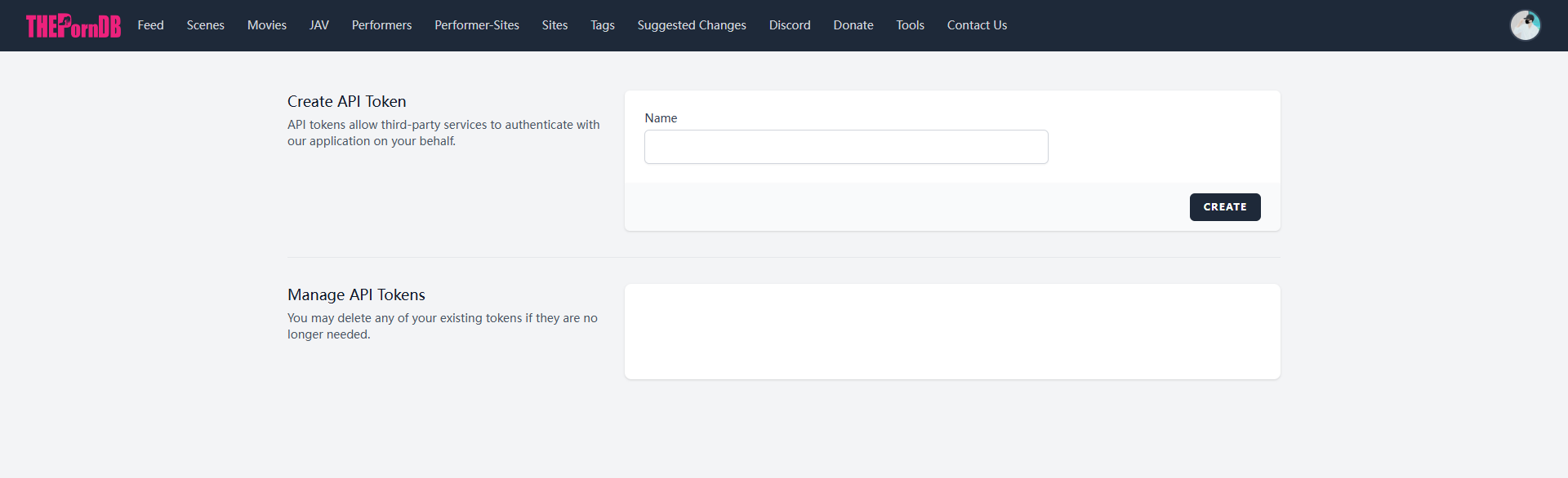This screenshot has height=478, width=1568.
Task: Click the Manage API Tokens heading
Action: pos(356,295)
